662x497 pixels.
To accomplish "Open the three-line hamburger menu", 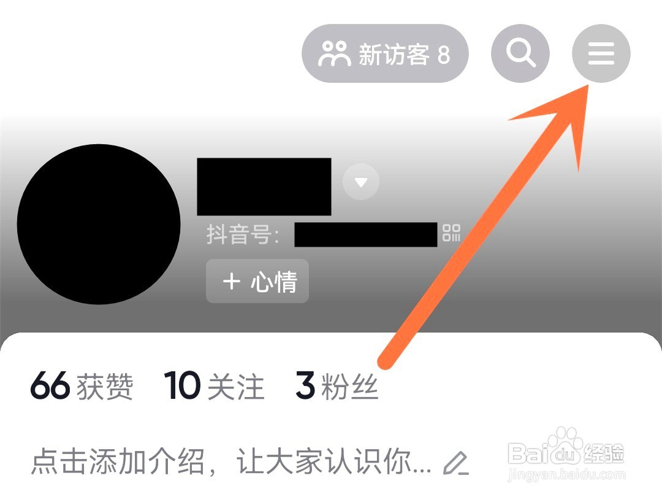I will pos(601,53).
